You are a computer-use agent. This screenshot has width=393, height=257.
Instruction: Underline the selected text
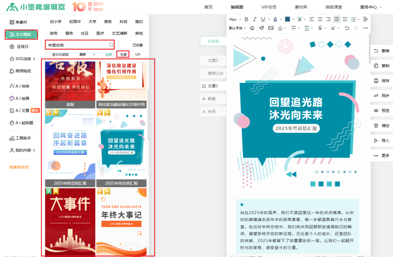263,19
